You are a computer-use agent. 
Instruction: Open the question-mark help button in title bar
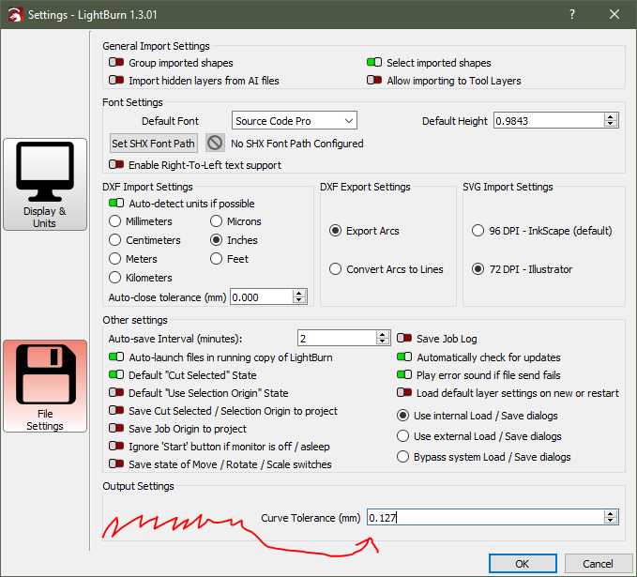tap(572, 15)
